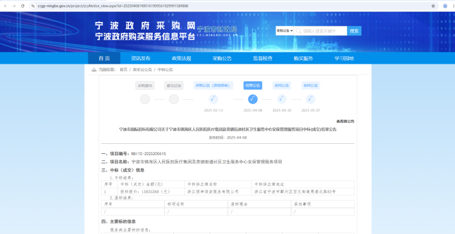Click the announcement title ending 结果公告

pos(227,129)
